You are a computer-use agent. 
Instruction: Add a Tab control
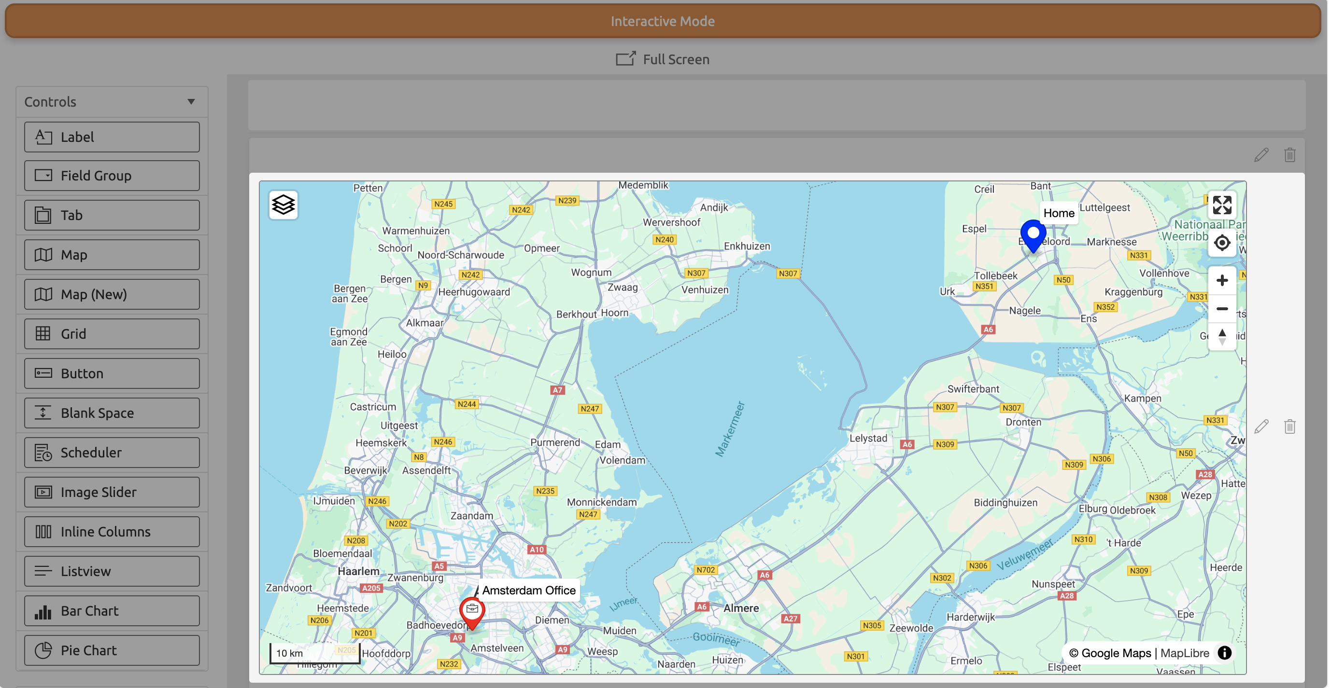pos(112,215)
